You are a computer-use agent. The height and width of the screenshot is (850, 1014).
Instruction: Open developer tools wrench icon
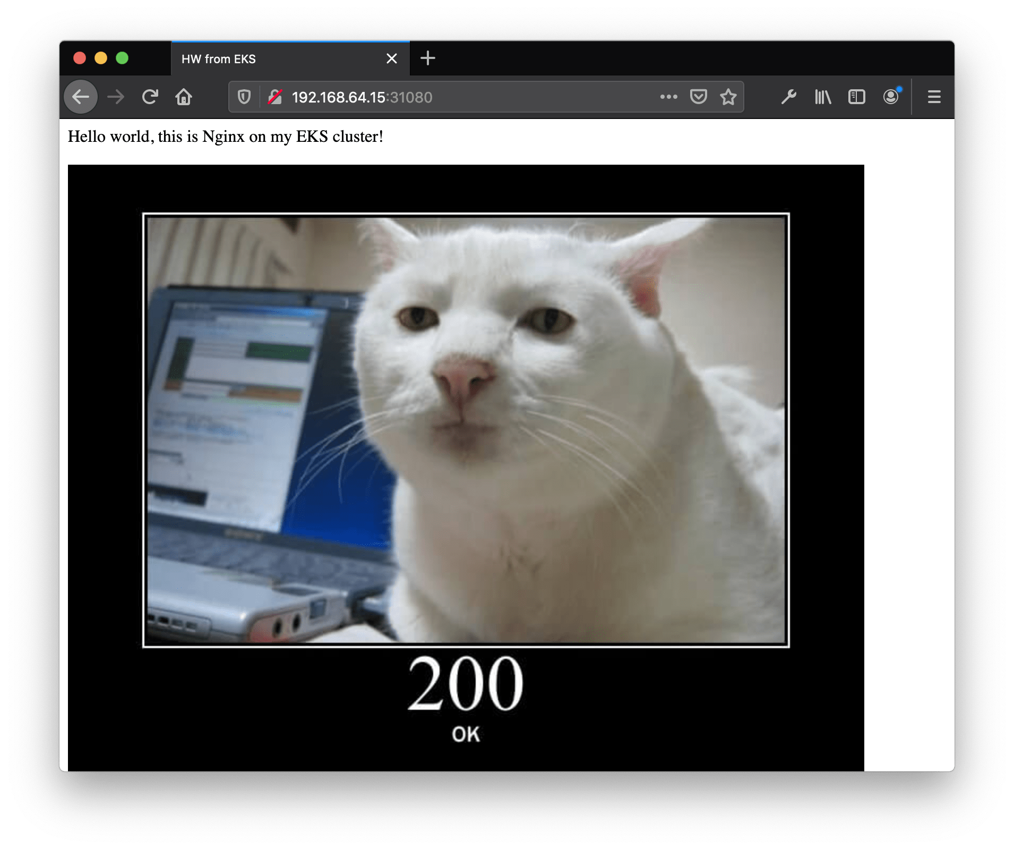pos(788,97)
